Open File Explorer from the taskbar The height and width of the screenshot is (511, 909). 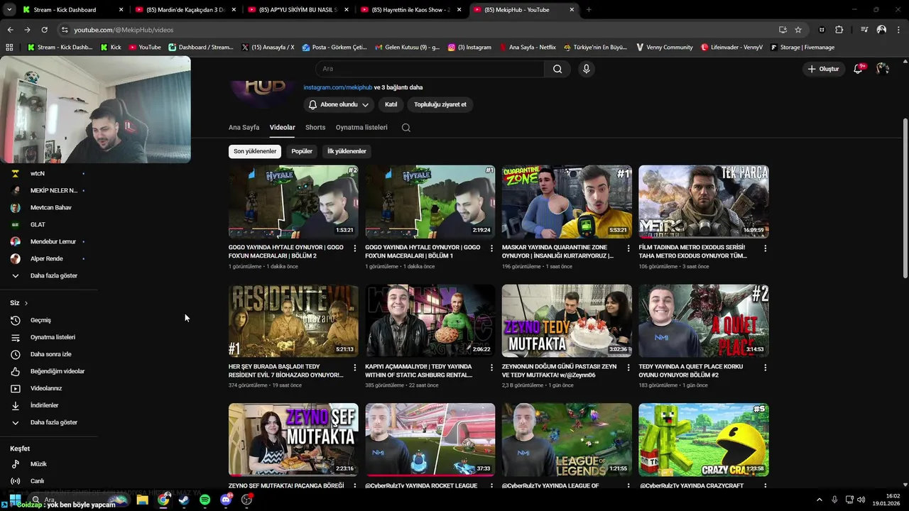click(142, 500)
